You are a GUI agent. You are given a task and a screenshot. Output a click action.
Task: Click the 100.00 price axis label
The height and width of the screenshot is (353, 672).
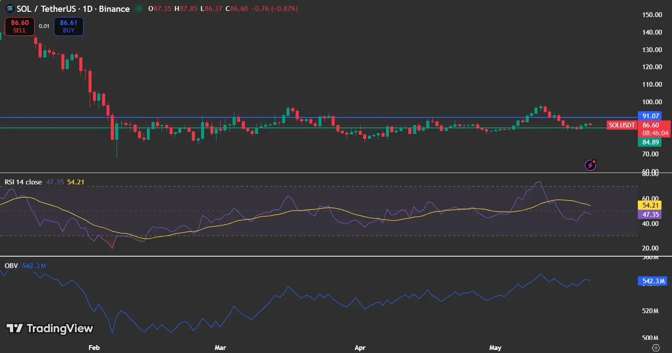652,102
